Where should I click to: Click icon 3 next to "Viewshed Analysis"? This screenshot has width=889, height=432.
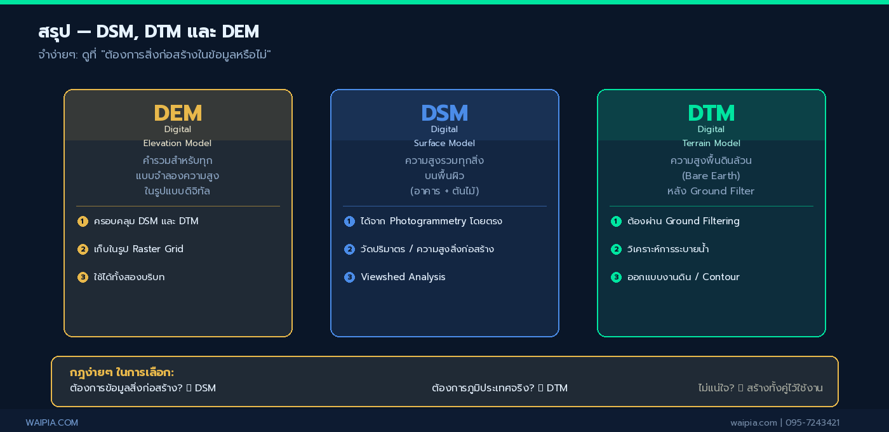349,277
